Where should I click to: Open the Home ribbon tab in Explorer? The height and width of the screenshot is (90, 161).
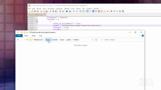[26, 36]
